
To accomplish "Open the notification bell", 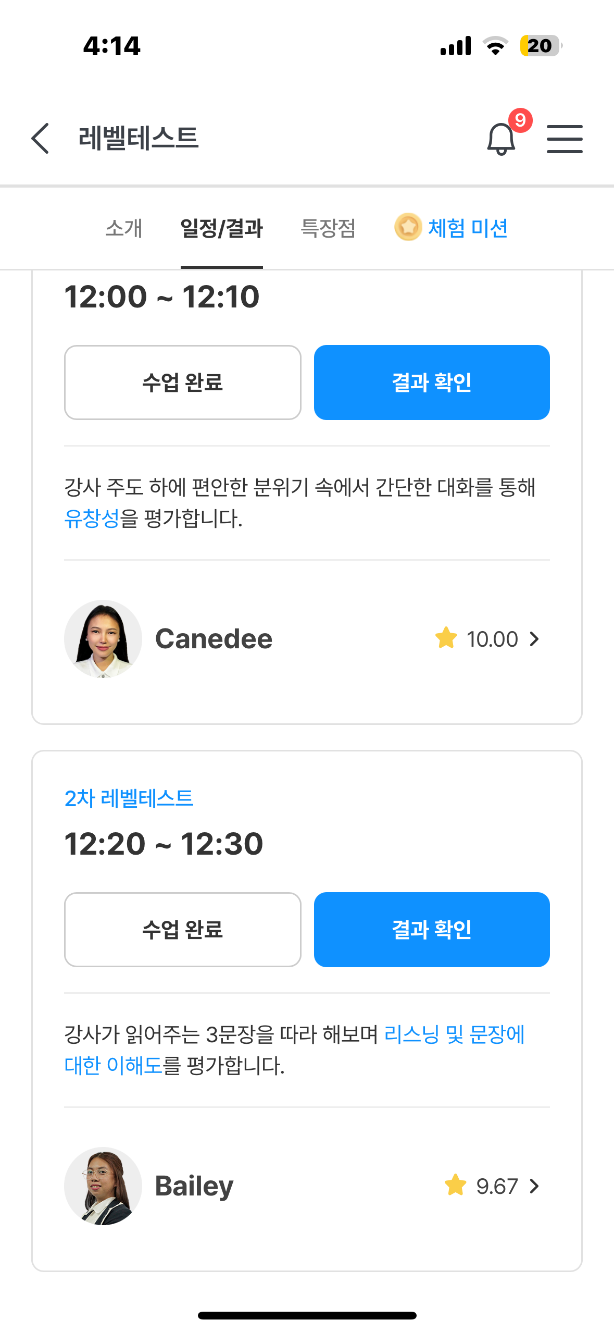I will 501,139.
